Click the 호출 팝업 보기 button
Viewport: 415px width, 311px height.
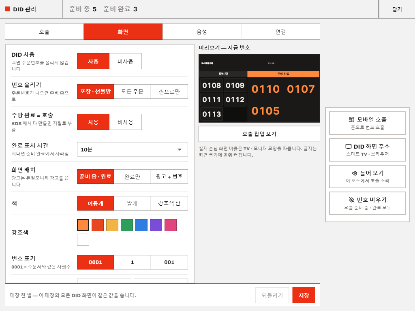[x=259, y=134]
